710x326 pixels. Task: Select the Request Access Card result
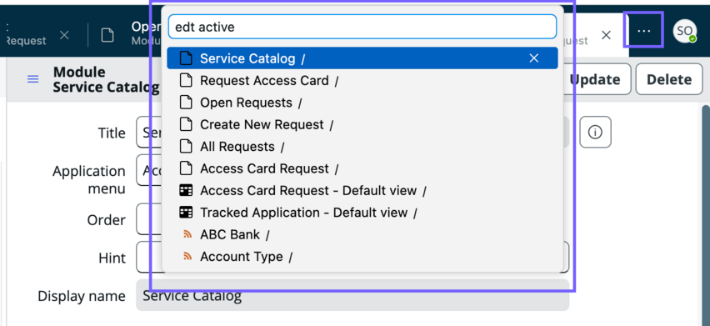point(362,81)
